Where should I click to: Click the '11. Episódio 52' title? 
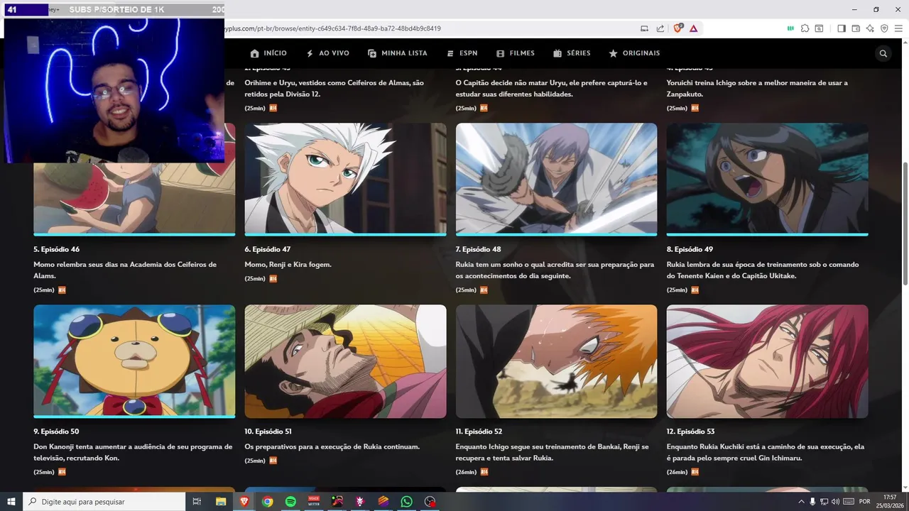point(479,432)
